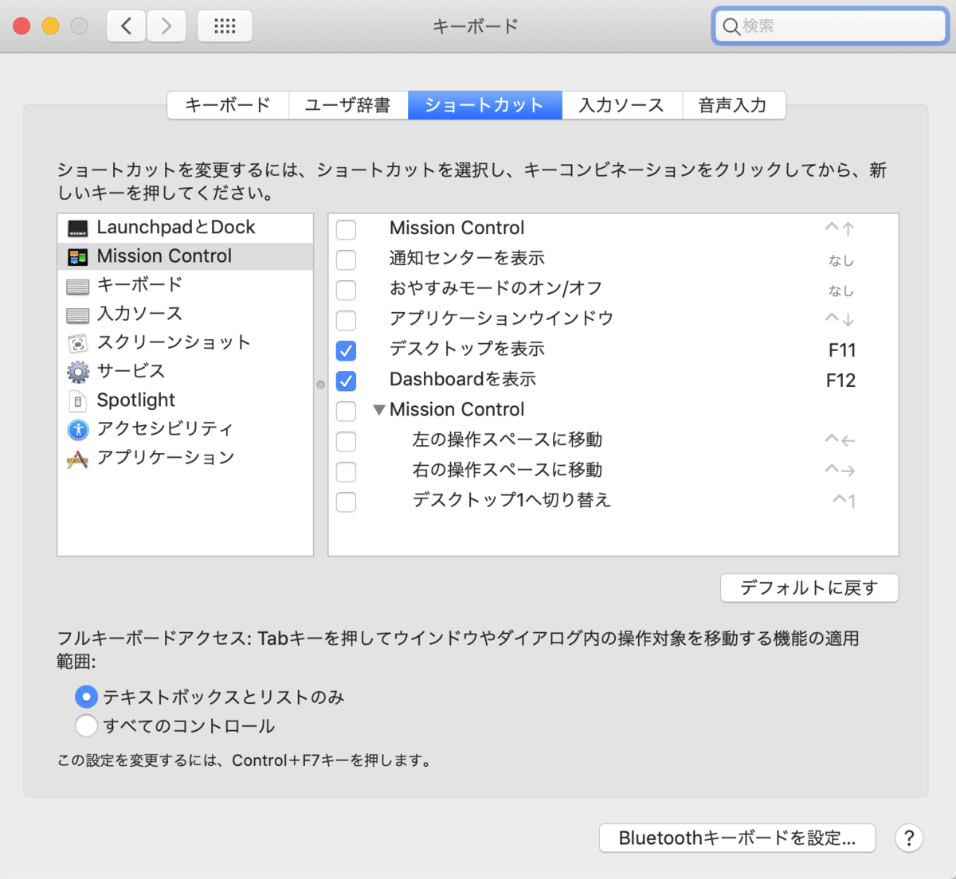Click the ^↓ key combination
Viewport: 956px width, 879px height.
pos(840,319)
